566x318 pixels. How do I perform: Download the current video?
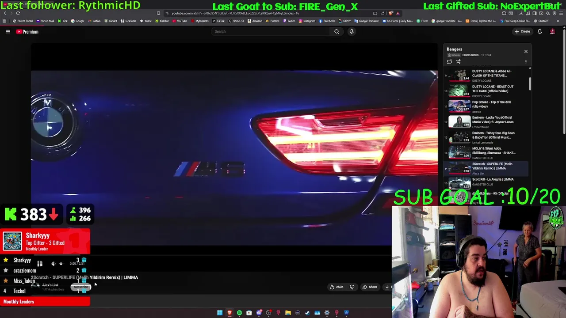[387, 287]
